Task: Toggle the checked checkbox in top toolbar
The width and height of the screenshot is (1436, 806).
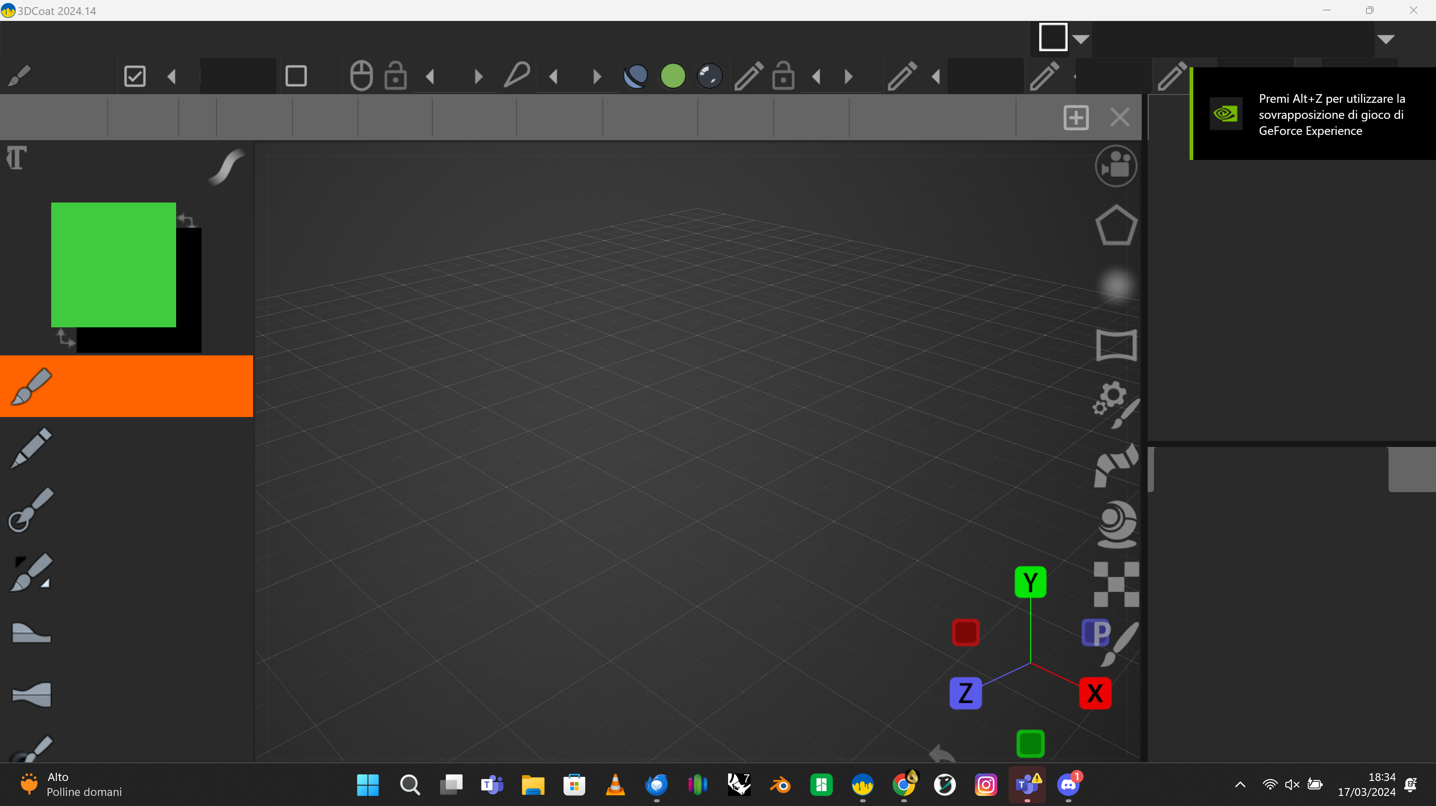Action: pos(135,76)
